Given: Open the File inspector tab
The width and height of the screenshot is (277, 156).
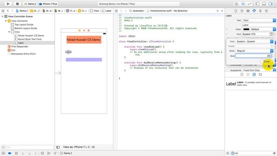Looking at the screenshot, I should pos(236,11).
